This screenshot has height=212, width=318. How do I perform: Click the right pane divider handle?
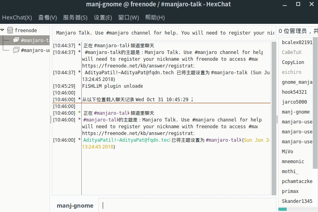pyautogui.click(x=277, y=119)
